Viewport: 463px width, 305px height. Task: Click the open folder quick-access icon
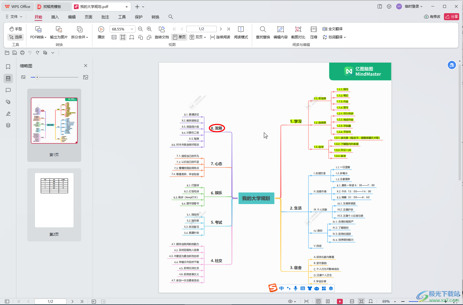(7, 53)
